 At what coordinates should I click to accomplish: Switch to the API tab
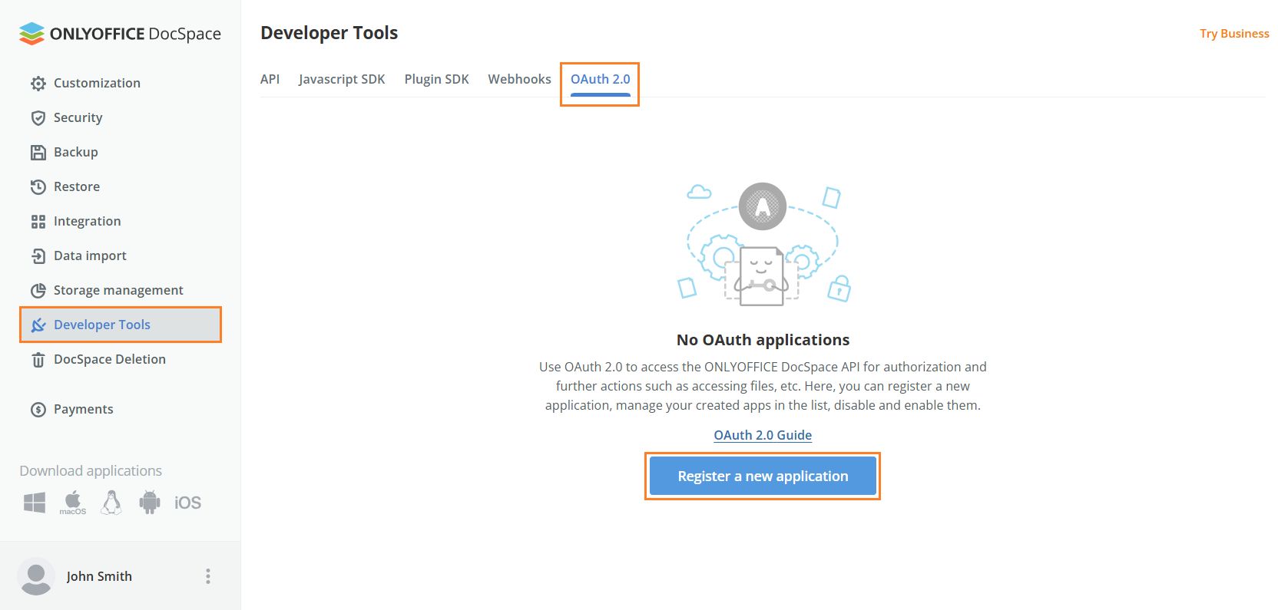[x=270, y=79]
